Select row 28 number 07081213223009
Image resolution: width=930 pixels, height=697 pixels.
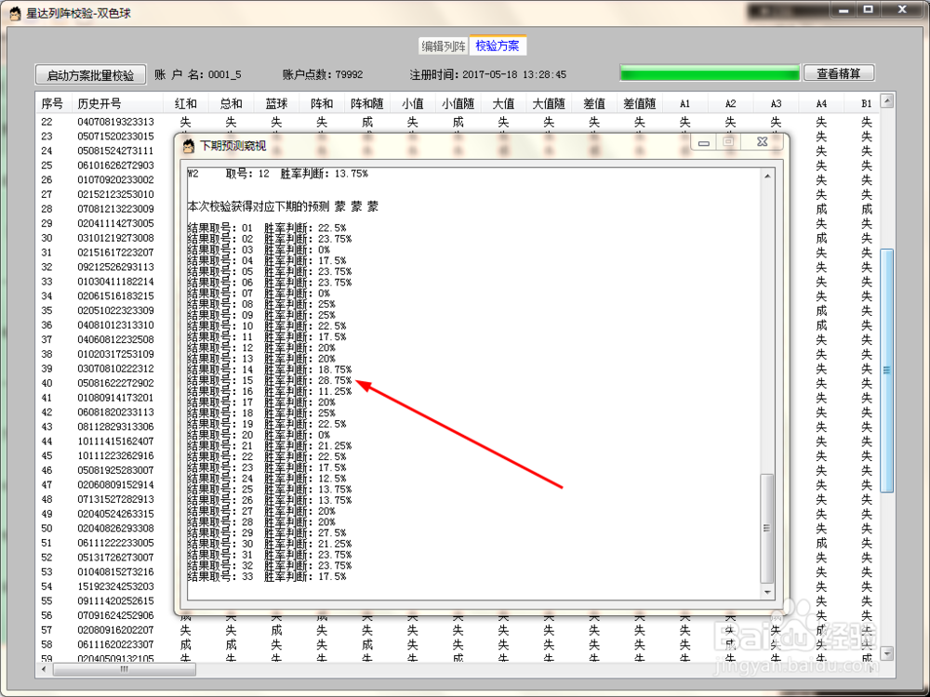pos(115,209)
